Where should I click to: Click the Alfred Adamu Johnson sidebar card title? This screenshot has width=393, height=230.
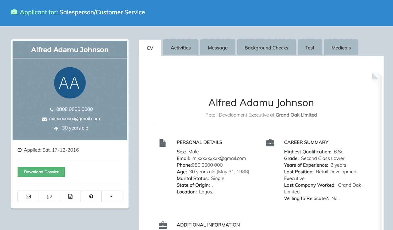70,50
